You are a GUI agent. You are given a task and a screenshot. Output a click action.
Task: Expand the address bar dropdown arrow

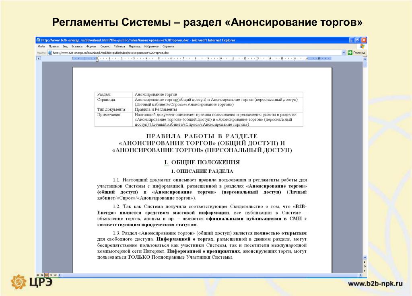click(344, 53)
